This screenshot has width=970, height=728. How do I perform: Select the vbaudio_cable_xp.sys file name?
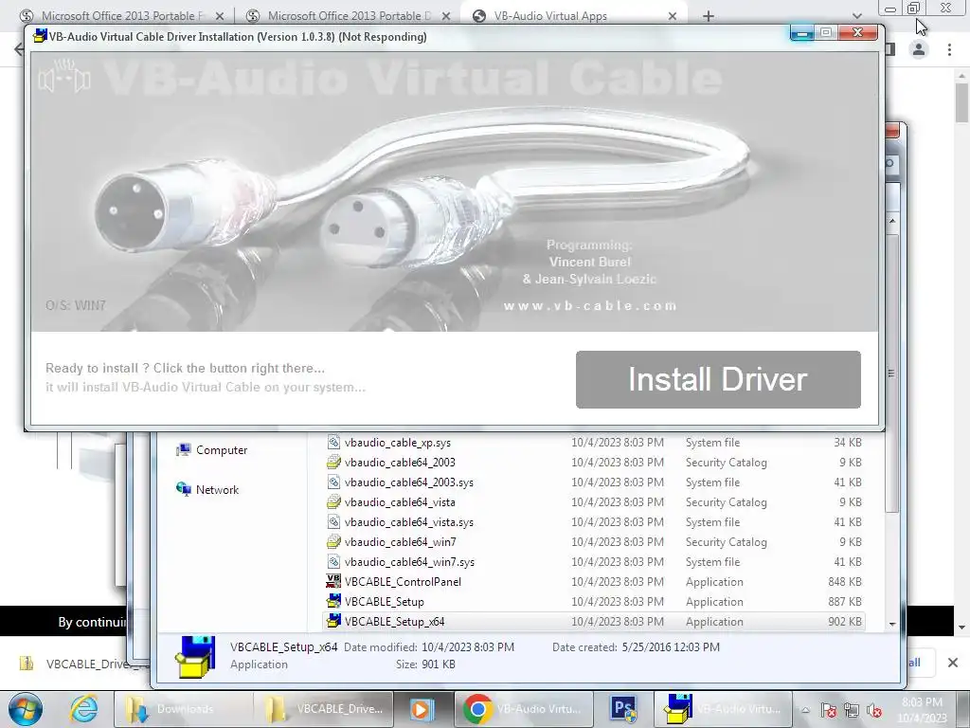[398, 443]
